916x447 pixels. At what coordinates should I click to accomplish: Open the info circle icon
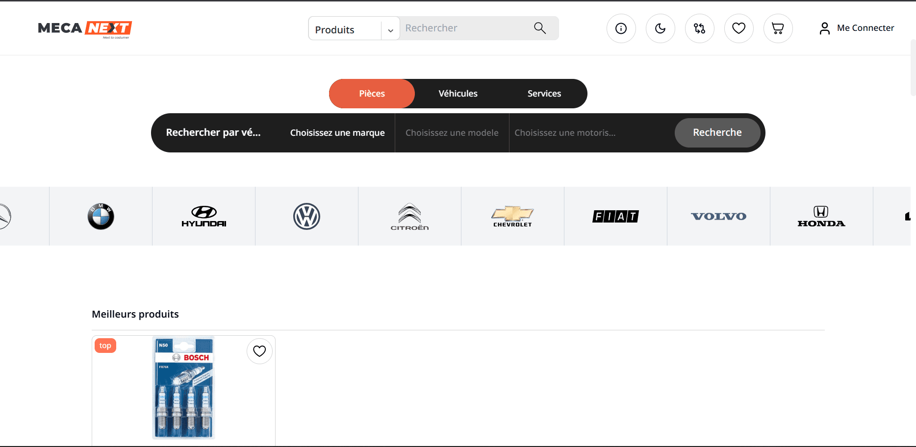(x=621, y=28)
